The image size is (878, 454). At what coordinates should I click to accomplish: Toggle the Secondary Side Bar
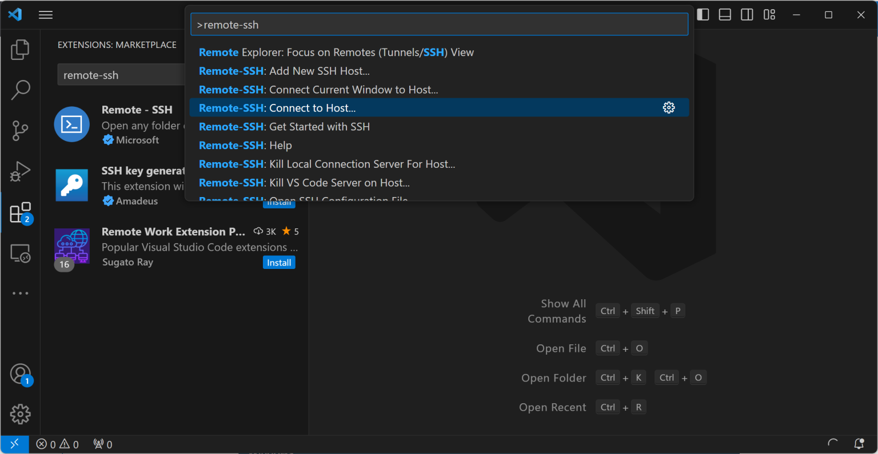[747, 14]
